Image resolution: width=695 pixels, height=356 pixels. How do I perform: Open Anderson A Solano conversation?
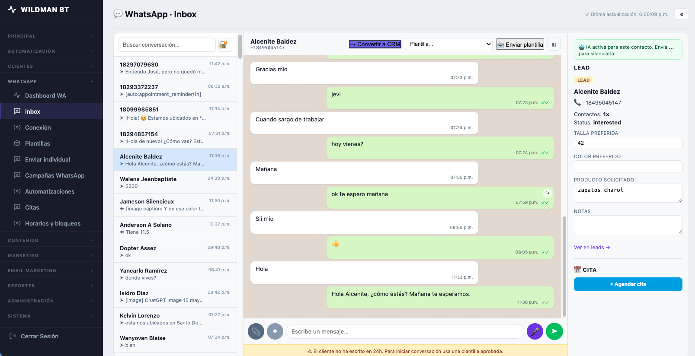(x=175, y=229)
